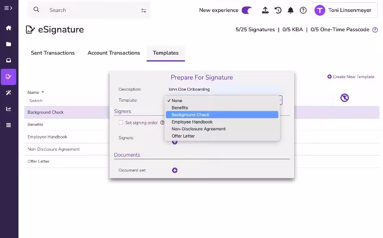
Task: Click the 5/25 Signatures usage text
Action: 255,30
